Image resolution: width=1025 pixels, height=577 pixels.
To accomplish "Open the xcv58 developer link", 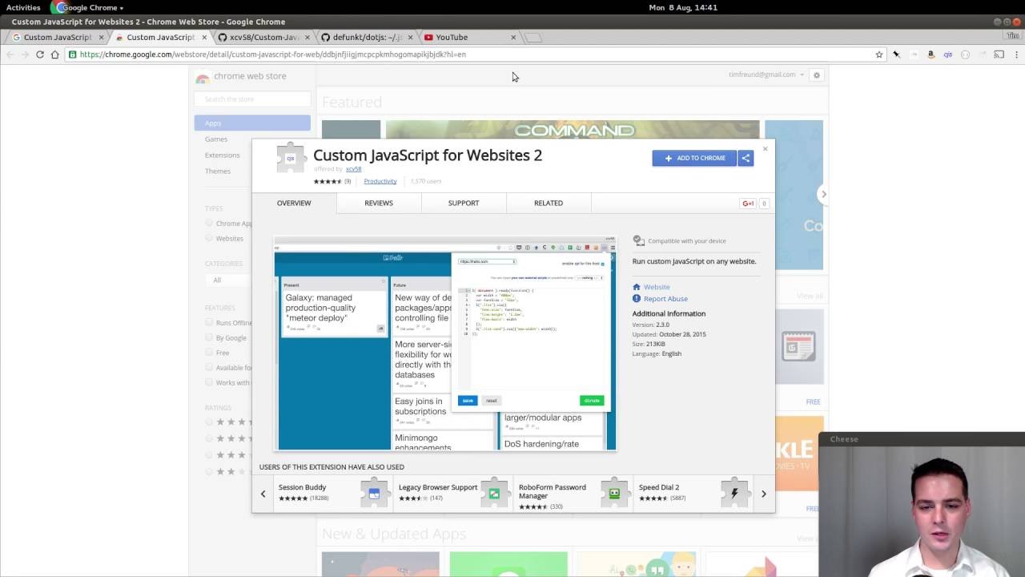I will (353, 169).
